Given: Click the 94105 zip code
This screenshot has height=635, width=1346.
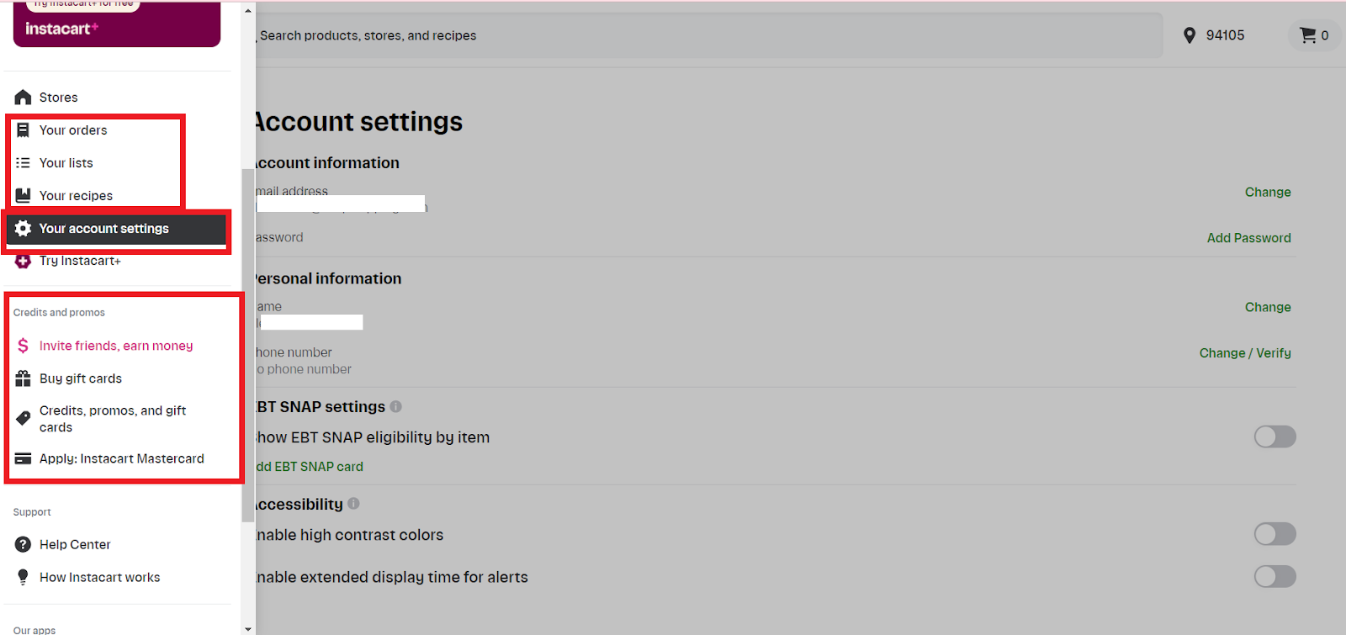Looking at the screenshot, I should [x=1225, y=35].
